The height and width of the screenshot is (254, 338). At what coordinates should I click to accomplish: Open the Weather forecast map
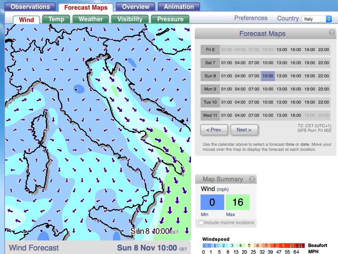[x=90, y=19]
